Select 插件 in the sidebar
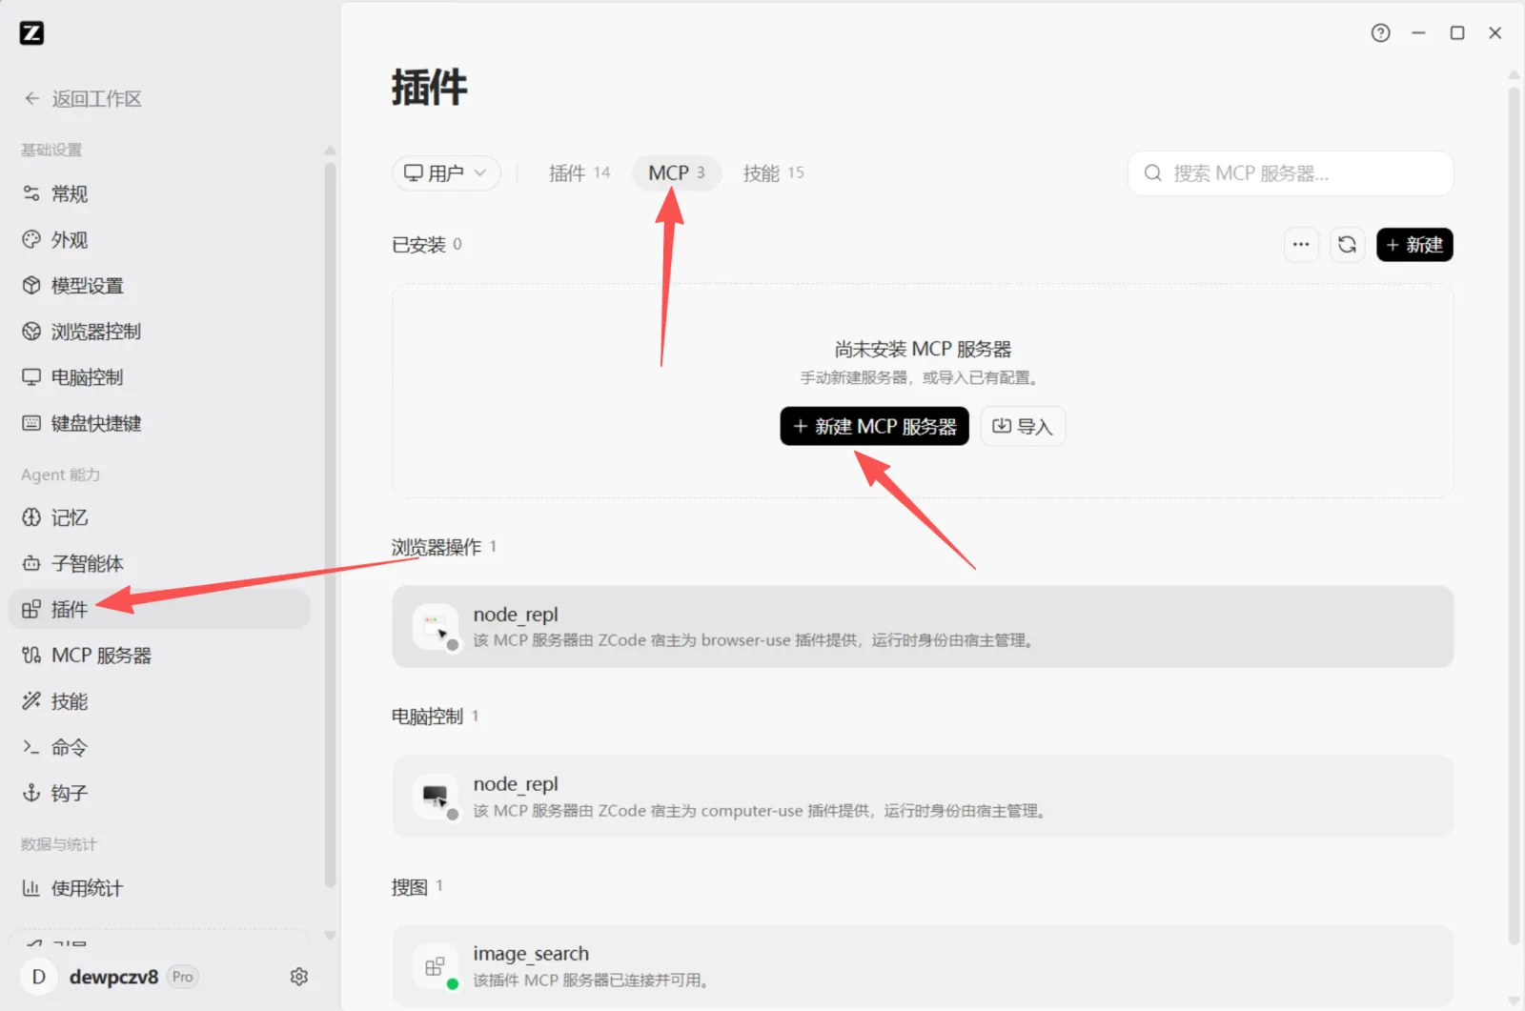The image size is (1525, 1011). (159, 609)
